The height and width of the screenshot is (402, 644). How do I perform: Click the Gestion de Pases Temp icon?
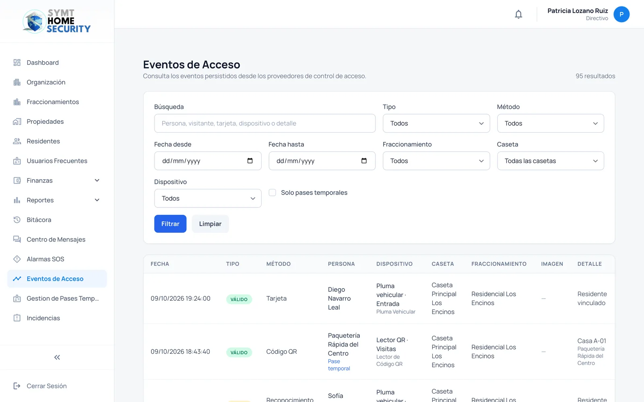point(17,299)
